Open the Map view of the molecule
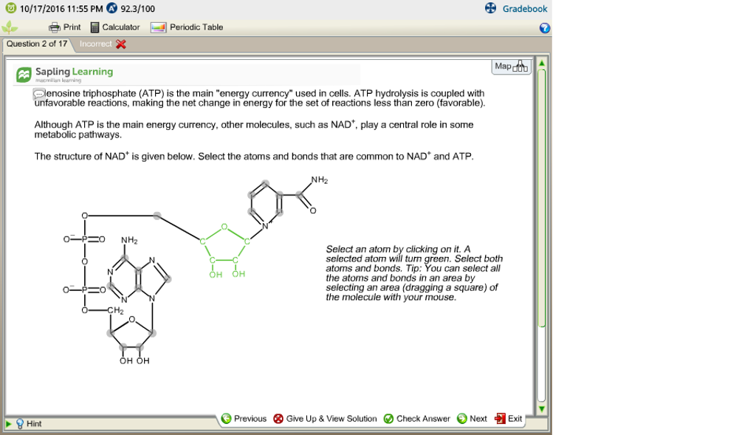Screen dimensions: 756x435 click(510, 66)
